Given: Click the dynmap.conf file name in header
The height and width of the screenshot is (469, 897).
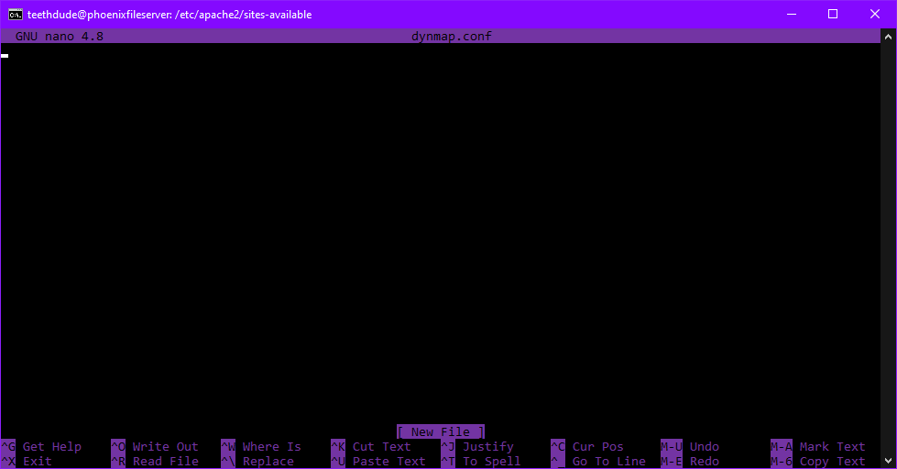Looking at the screenshot, I should tap(452, 37).
